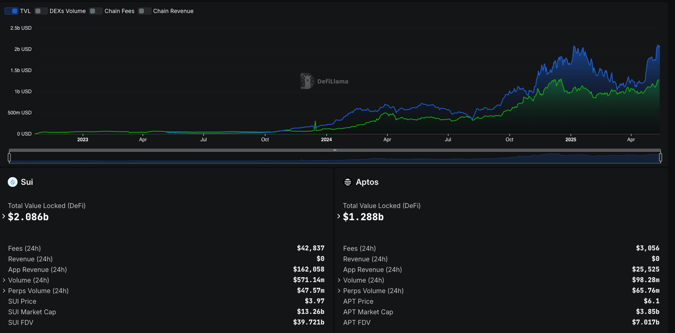Image resolution: width=675 pixels, height=333 pixels.
Task: Click the 500m USD y-axis label
Action: [x=20, y=113]
